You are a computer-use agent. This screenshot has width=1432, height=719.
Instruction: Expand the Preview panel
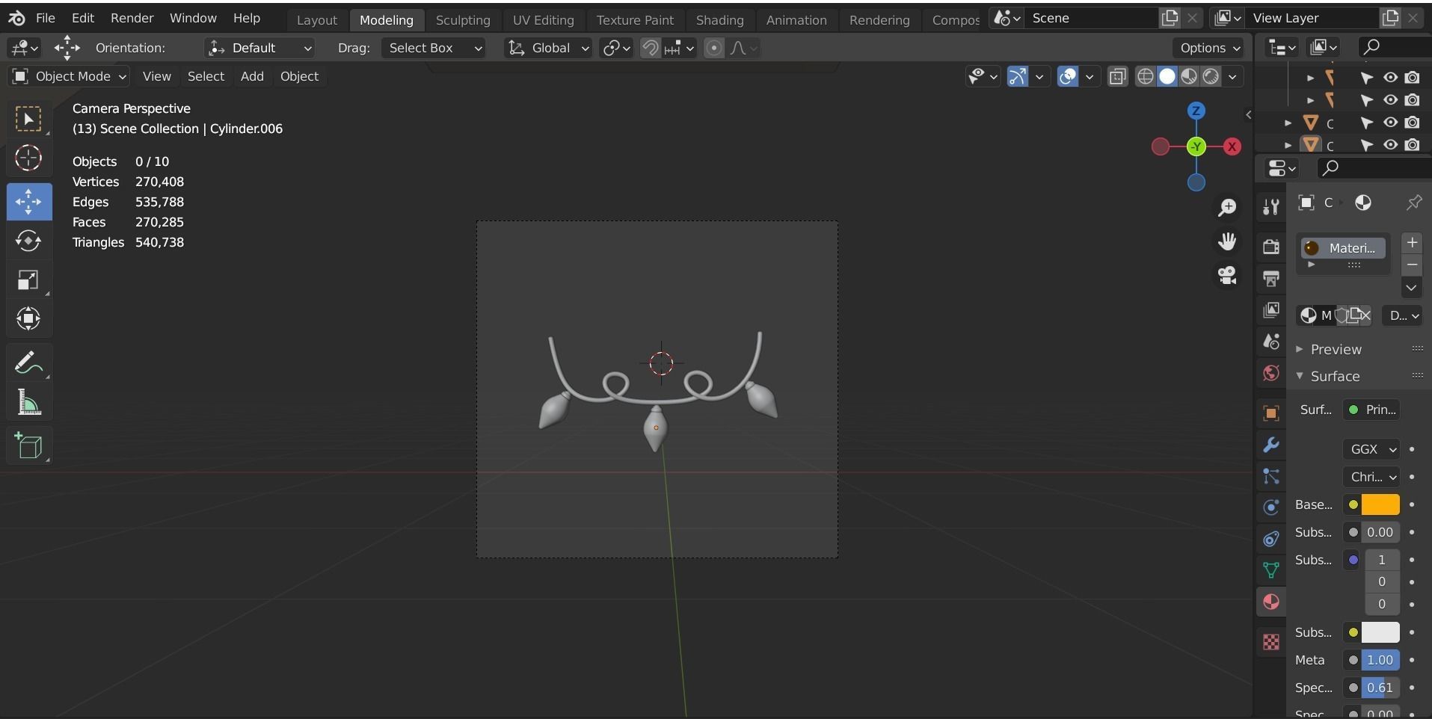pyautogui.click(x=1336, y=349)
